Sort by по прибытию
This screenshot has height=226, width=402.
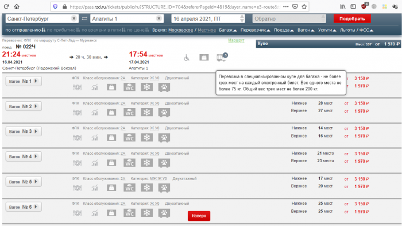click(63, 30)
